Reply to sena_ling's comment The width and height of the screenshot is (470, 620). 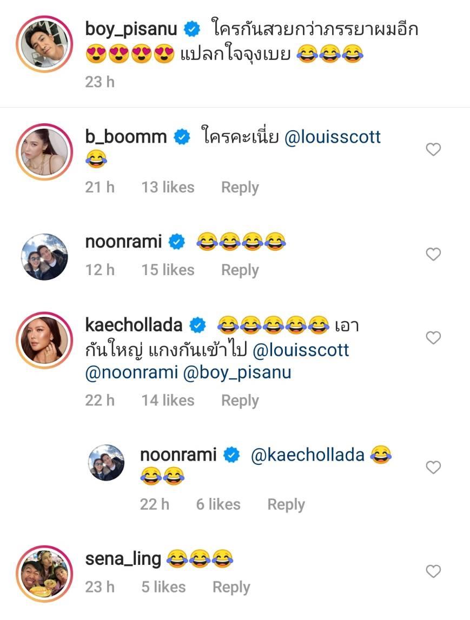[x=231, y=587]
